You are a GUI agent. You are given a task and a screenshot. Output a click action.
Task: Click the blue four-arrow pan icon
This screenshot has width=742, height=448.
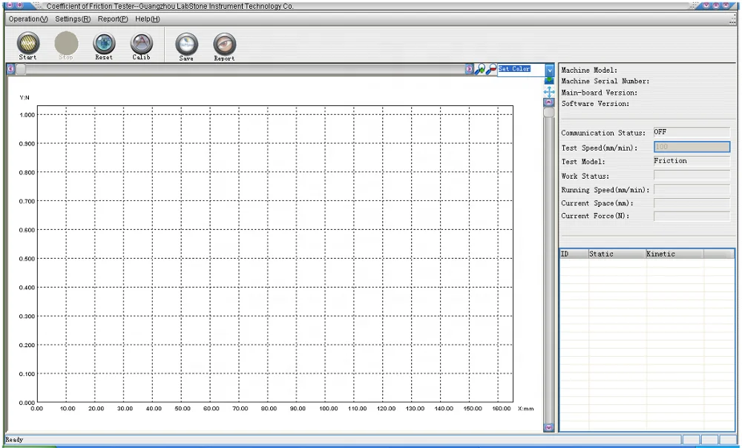pyautogui.click(x=549, y=92)
